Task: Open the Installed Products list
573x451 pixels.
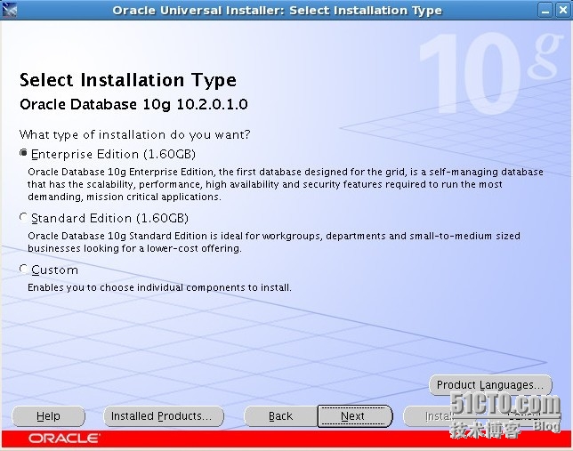Action: tap(164, 416)
